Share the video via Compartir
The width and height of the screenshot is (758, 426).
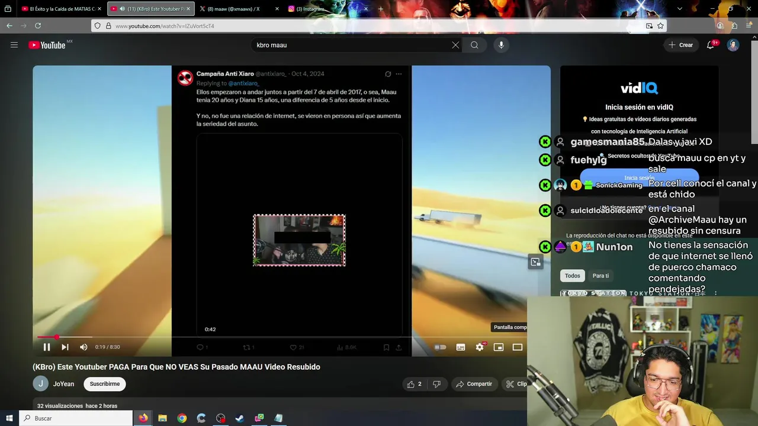click(474, 384)
